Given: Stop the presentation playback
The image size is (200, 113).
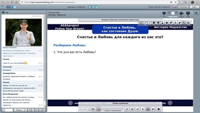Looking at the screenshot, I should pyautogui.click(x=158, y=109).
